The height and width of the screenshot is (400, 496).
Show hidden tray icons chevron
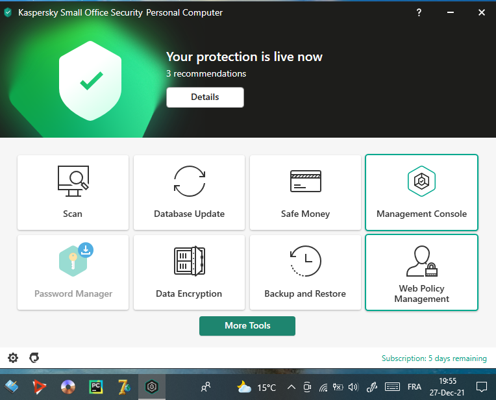pos(291,387)
